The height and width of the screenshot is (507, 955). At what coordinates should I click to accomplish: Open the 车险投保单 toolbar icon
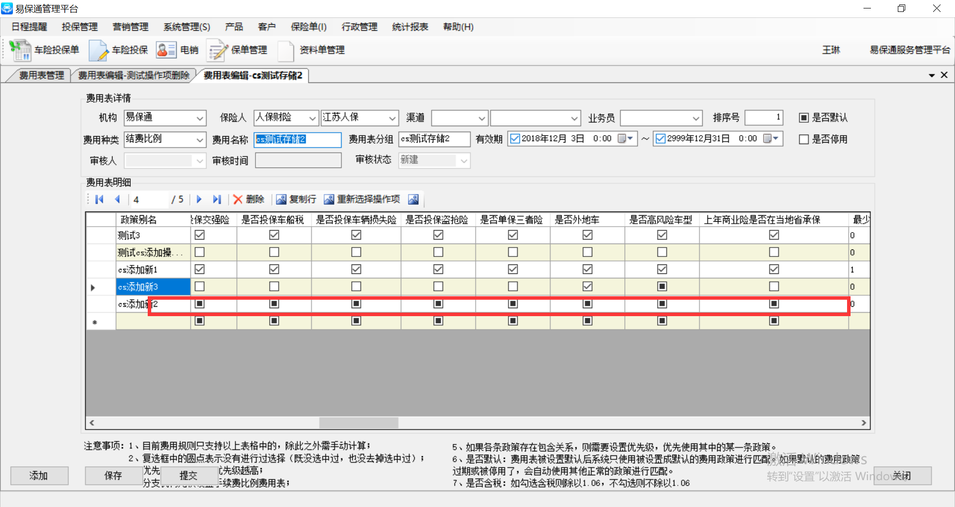point(20,50)
